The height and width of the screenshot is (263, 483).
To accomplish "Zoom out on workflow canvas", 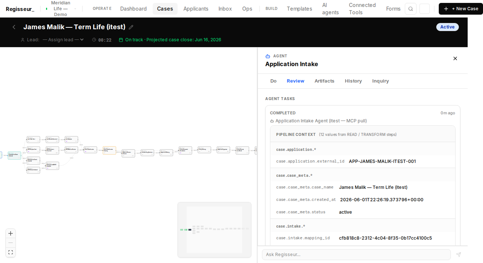I will pyautogui.click(x=11, y=243).
